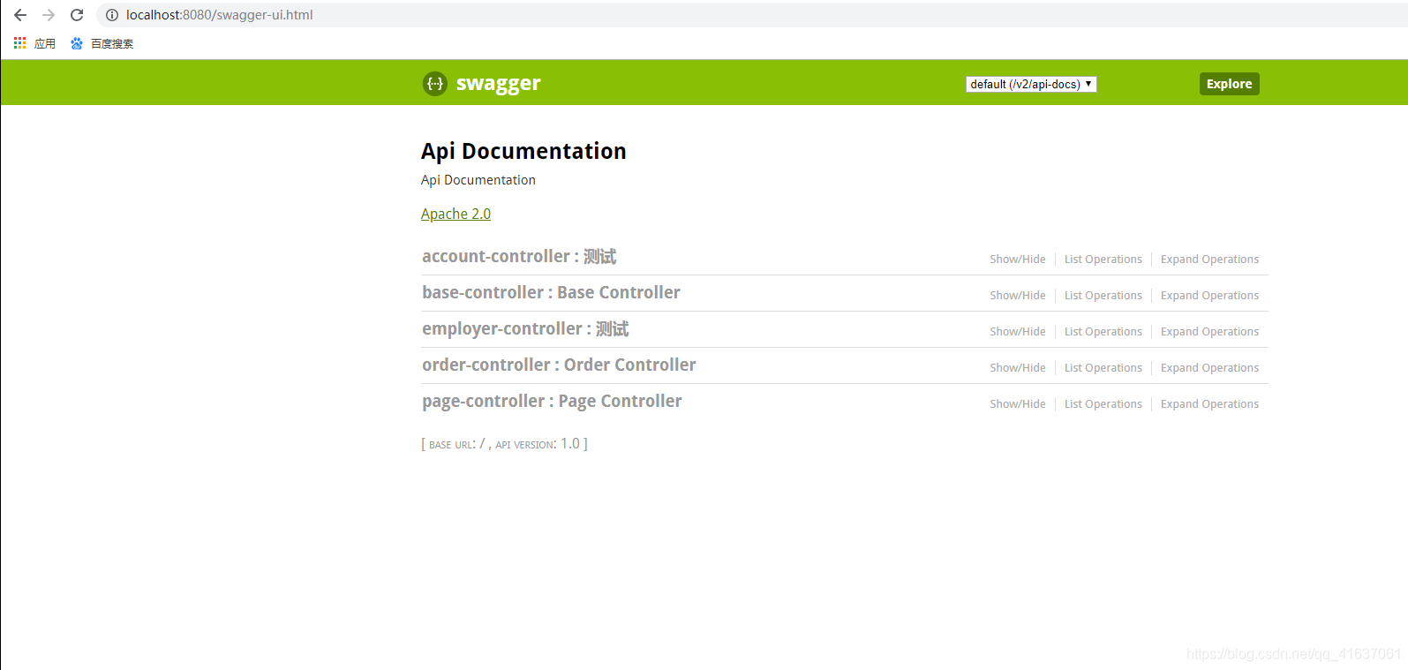Click the Api Documentation heading
The height and width of the screenshot is (670, 1408).
[x=523, y=151]
